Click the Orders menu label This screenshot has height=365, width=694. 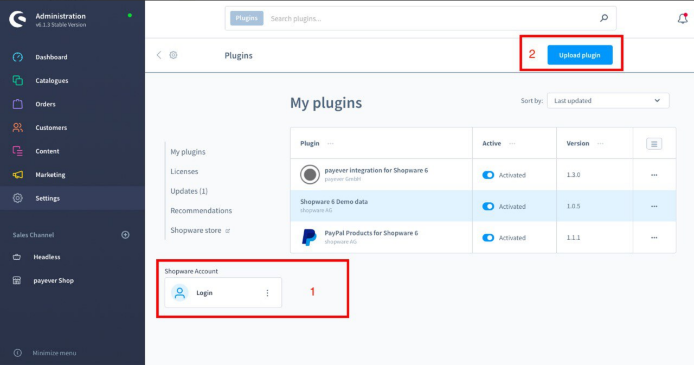pos(46,104)
